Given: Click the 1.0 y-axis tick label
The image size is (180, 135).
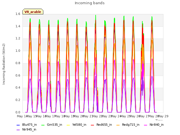Looking at the screenshot, I should 18,51.
